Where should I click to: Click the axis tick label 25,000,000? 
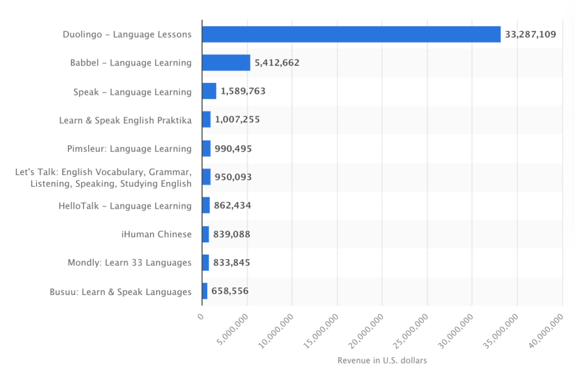tap(410, 331)
